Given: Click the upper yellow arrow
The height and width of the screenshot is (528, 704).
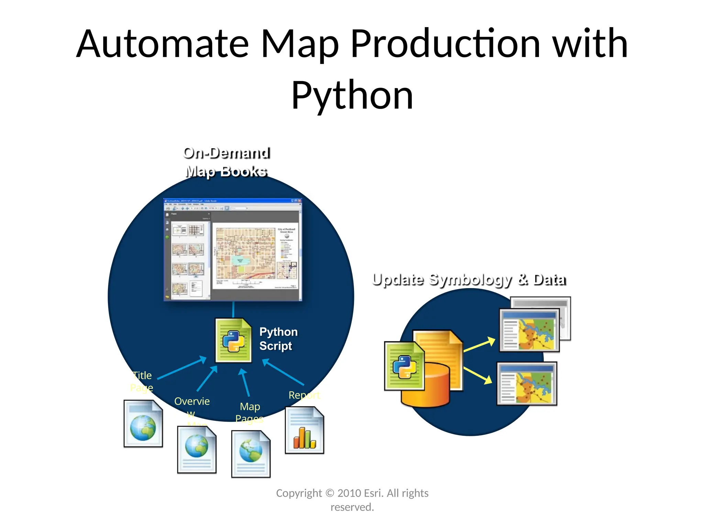Looking at the screenshot, I should click(x=480, y=345).
